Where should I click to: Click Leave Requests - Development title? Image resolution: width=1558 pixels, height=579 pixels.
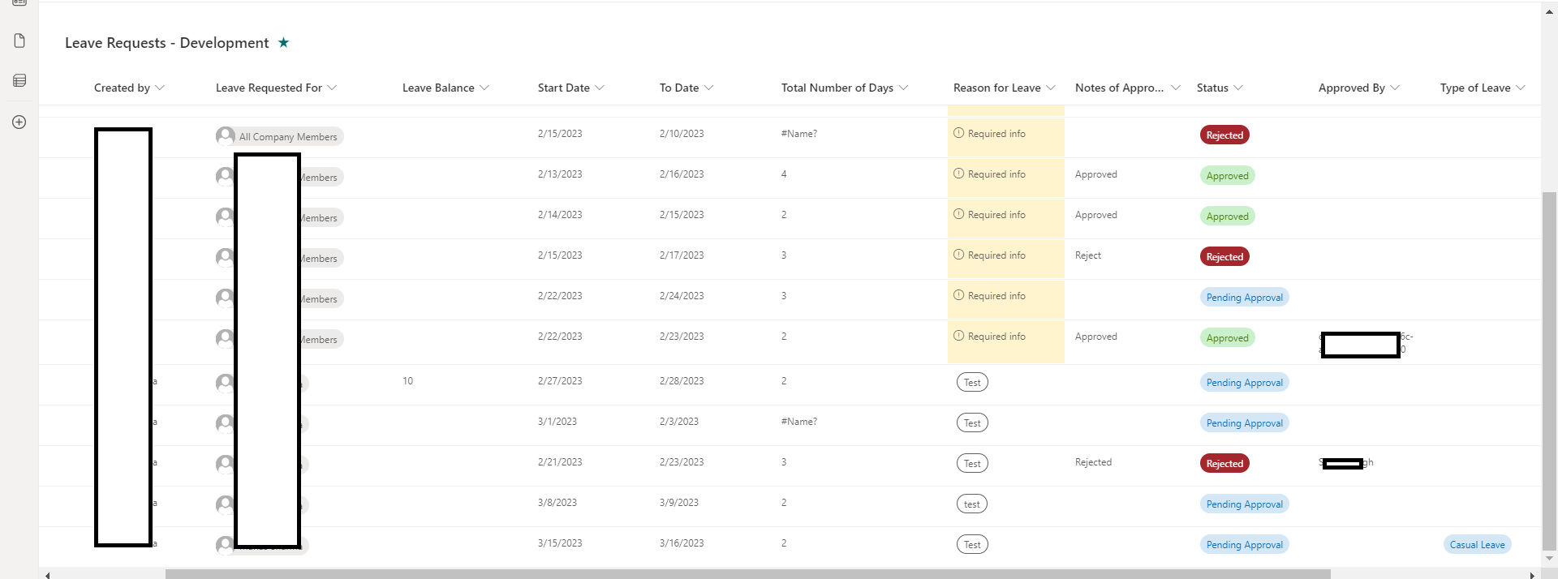tap(166, 43)
